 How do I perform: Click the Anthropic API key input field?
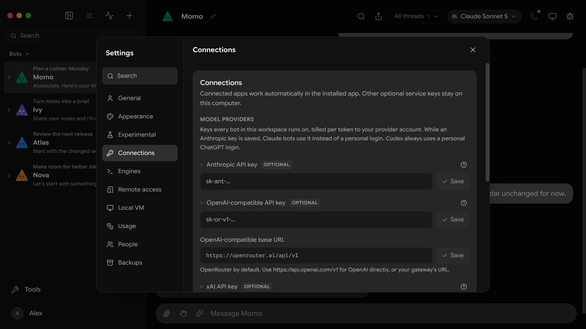pos(316,181)
